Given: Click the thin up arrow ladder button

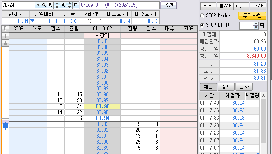Looking at the screenshot, I should 5,36.
